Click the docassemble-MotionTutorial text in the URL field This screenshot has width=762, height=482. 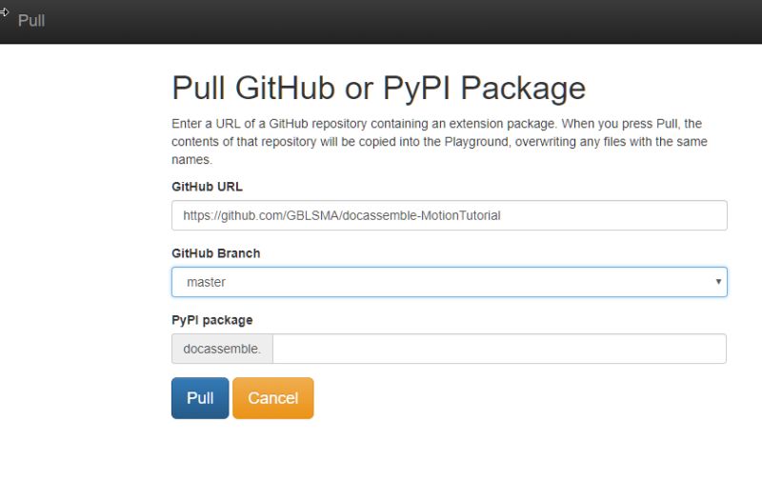click(x=421, y=215)
